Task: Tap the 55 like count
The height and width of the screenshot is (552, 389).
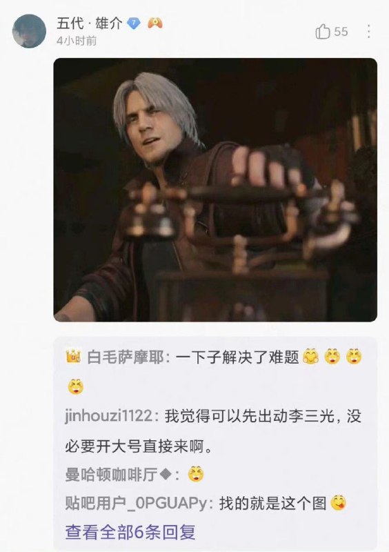Action: (x=341, y=32)
